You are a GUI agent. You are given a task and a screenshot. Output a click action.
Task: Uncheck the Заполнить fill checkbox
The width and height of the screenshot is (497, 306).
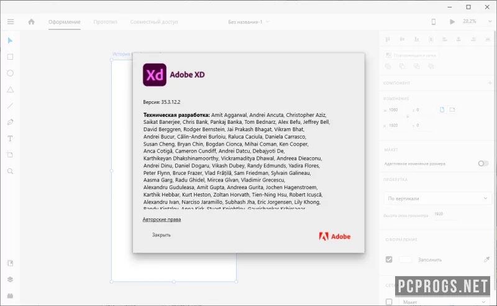click(x=389, y=259)
